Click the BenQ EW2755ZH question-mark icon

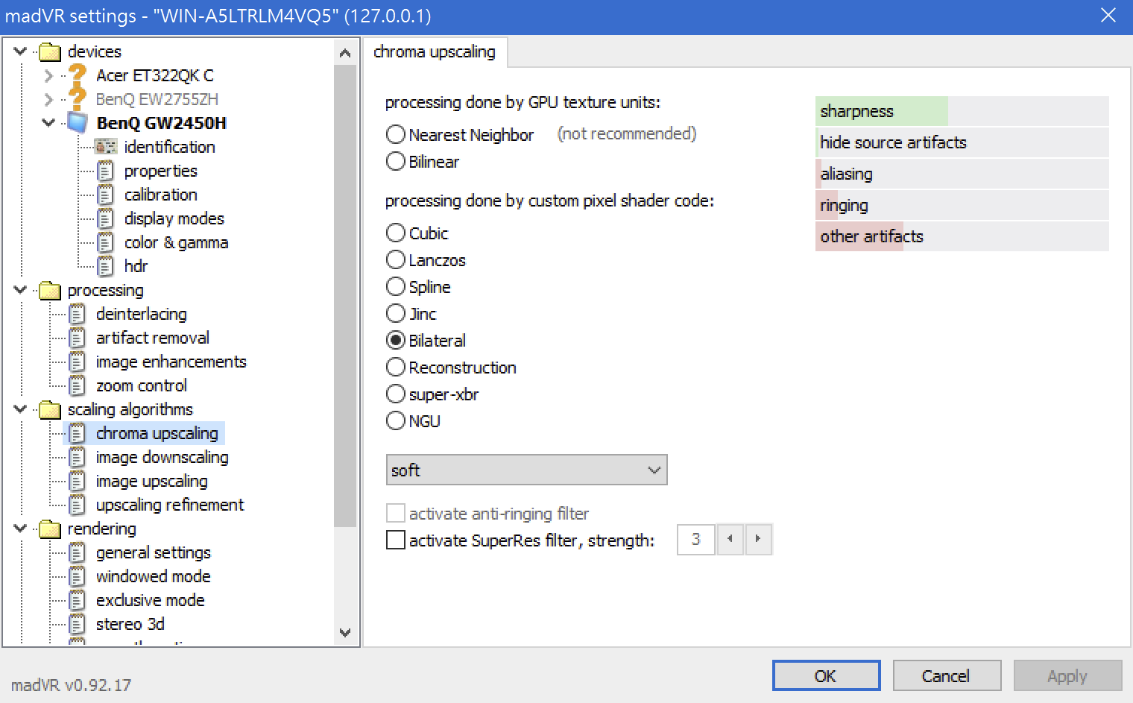coord(78,98)
